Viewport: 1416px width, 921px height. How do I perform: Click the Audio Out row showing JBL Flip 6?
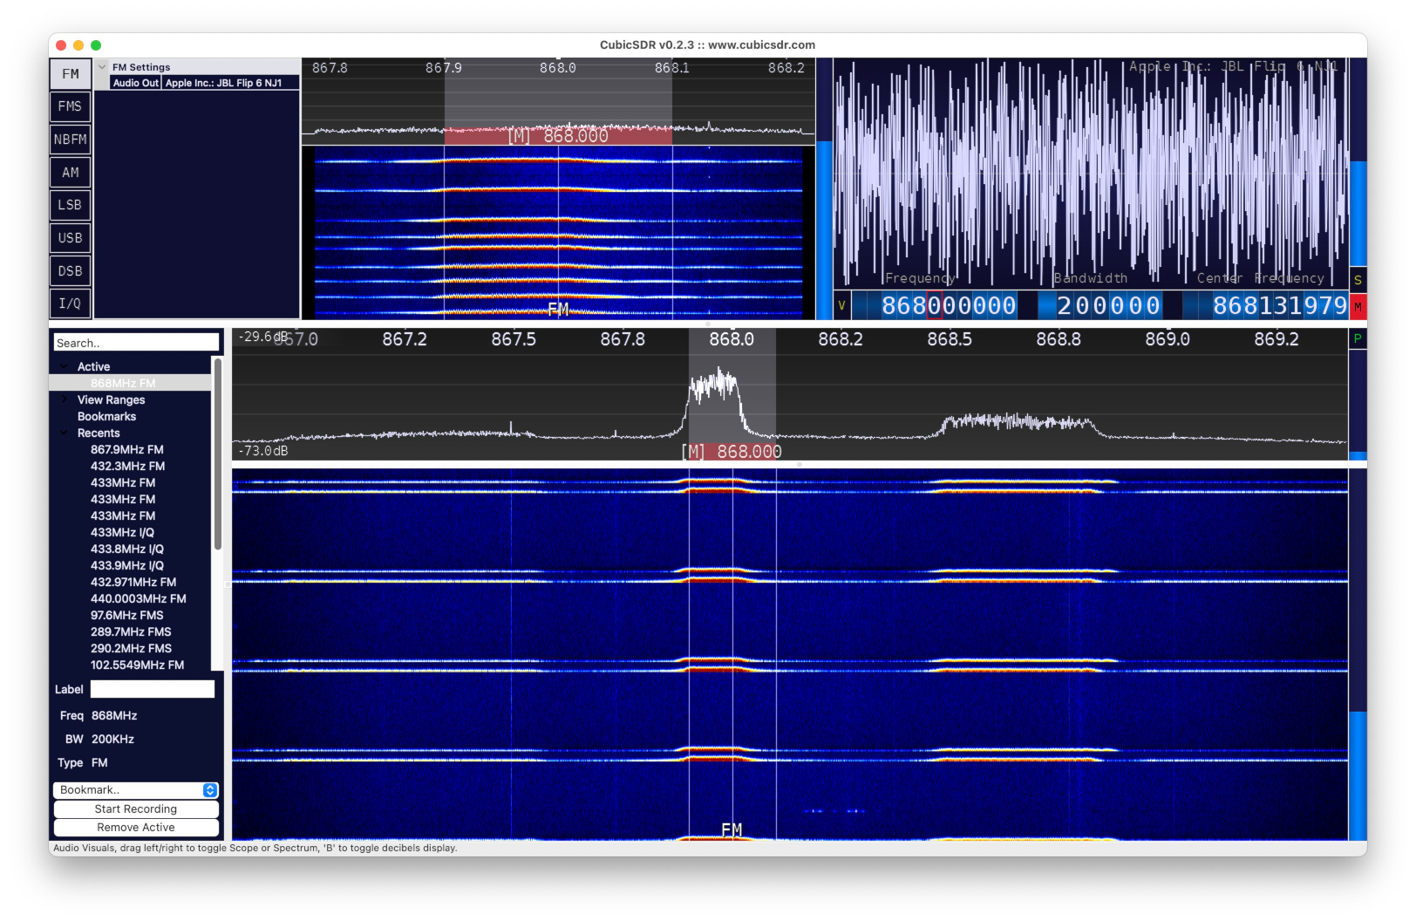tap(135, 83)
